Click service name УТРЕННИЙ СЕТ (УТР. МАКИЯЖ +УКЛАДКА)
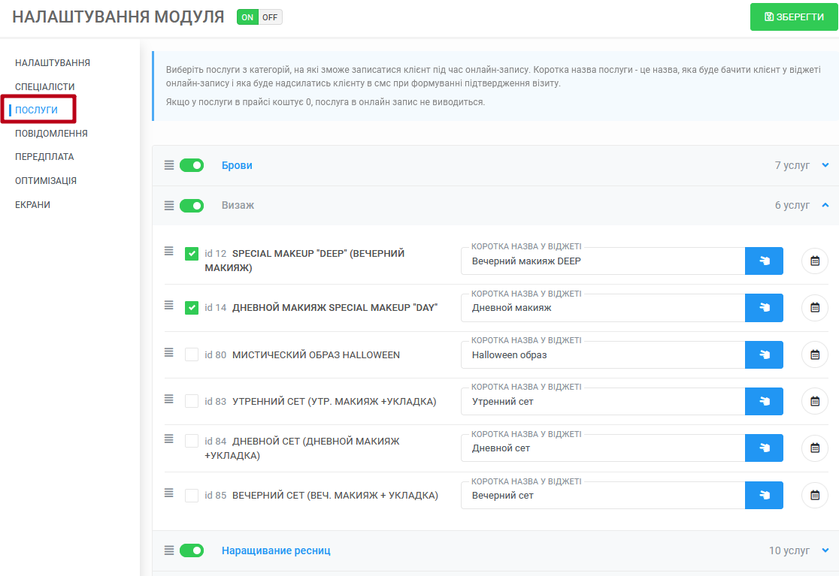The image size is (839, 576). (x=334, y=401)
